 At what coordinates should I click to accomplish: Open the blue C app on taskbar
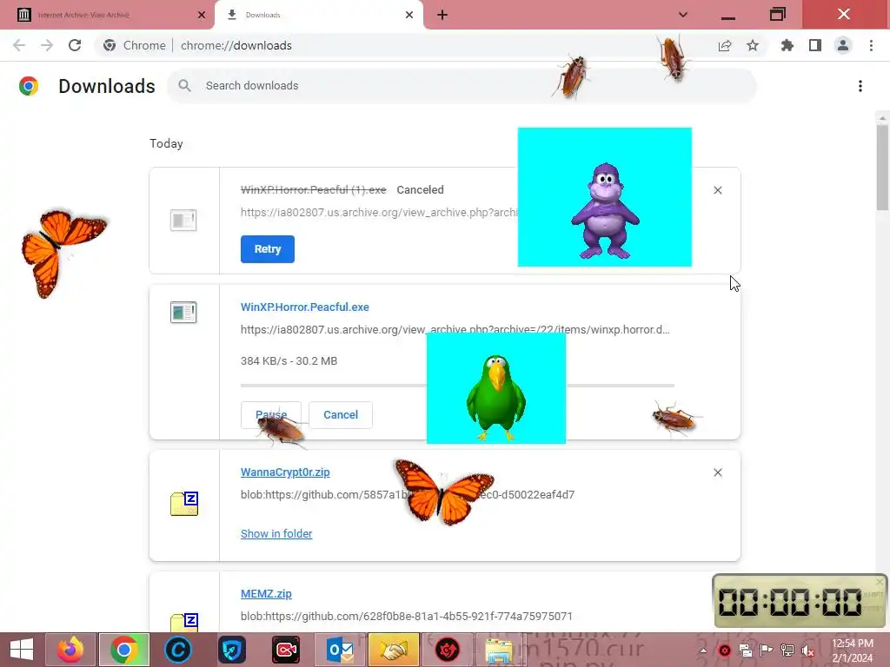point(177,650)
